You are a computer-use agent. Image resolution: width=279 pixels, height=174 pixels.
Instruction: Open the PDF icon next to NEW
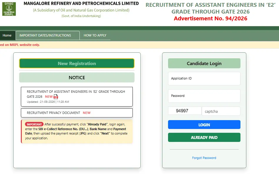tap(56, 97)
